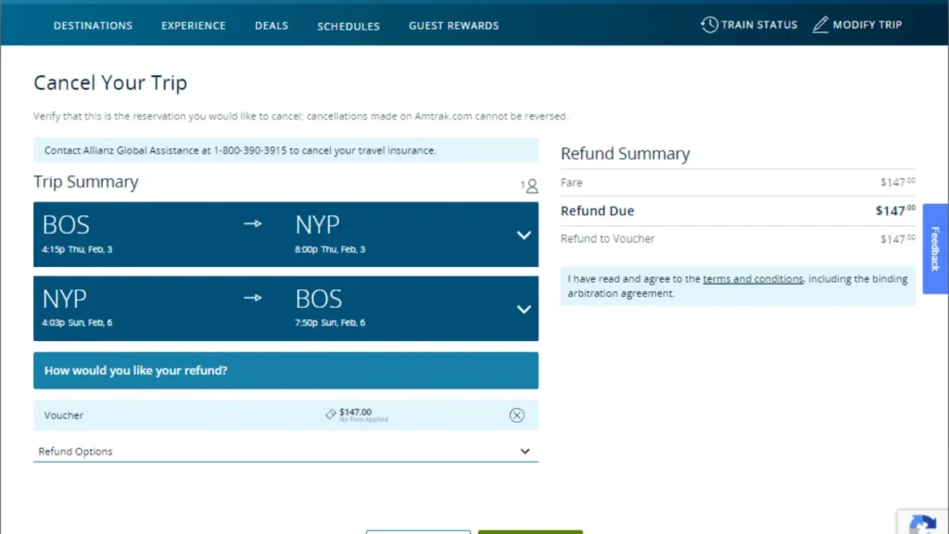Open the DESTINATIONS menu
949x534 pixels.
point(93,25)
